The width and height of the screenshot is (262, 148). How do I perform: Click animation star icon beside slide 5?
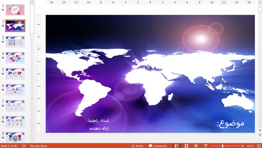click(3, 73)
